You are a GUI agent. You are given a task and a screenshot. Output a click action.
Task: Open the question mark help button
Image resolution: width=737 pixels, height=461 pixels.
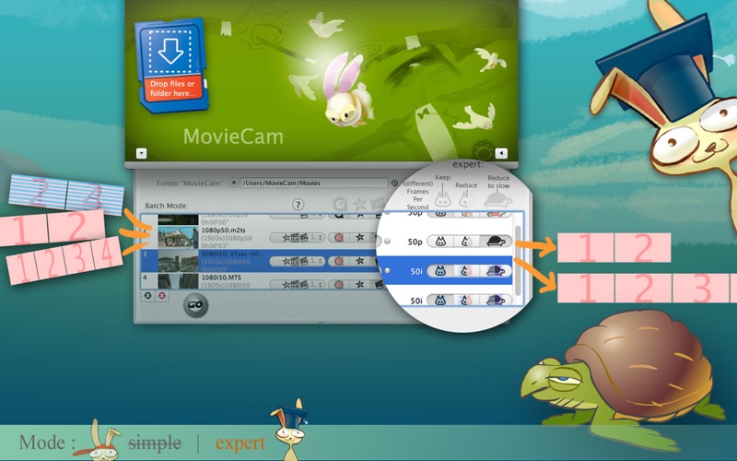coord(298,205)
